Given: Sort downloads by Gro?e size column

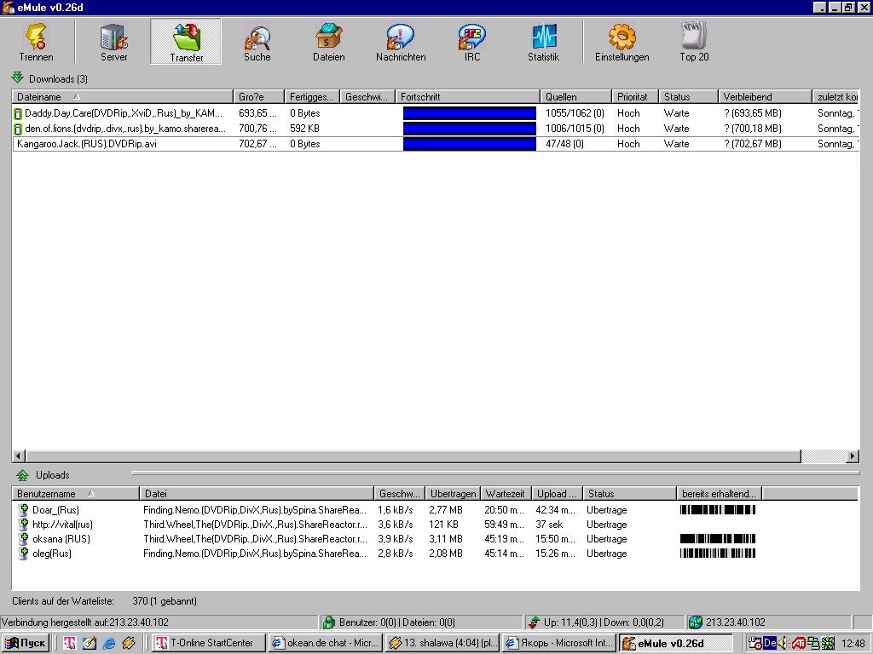Looking at the screenshot, I should 259,97.
